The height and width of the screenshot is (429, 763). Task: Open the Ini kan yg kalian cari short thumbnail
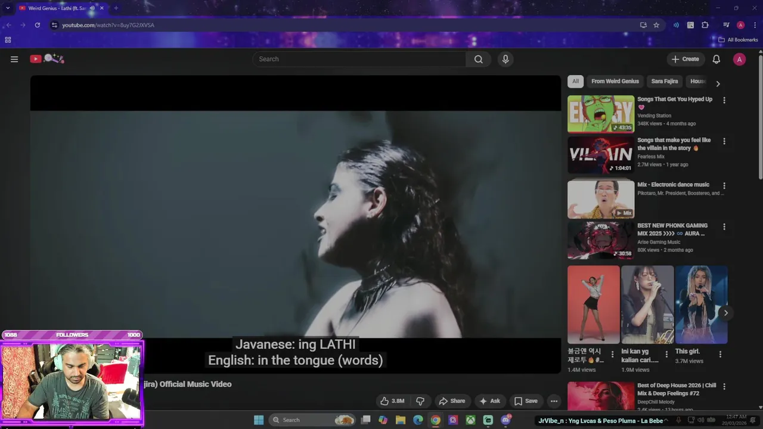[x=647, y=304]
